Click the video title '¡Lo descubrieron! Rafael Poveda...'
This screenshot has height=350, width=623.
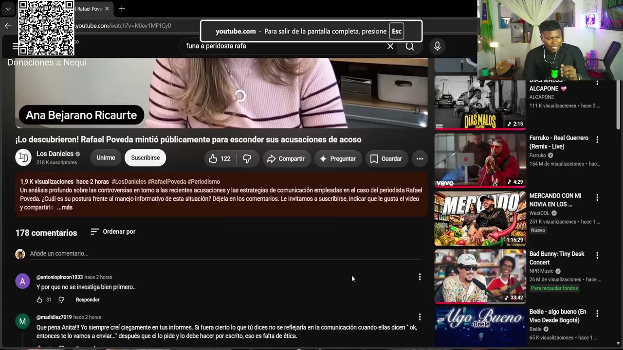pos(188,140)
